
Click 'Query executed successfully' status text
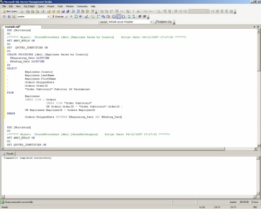[19, 202]
